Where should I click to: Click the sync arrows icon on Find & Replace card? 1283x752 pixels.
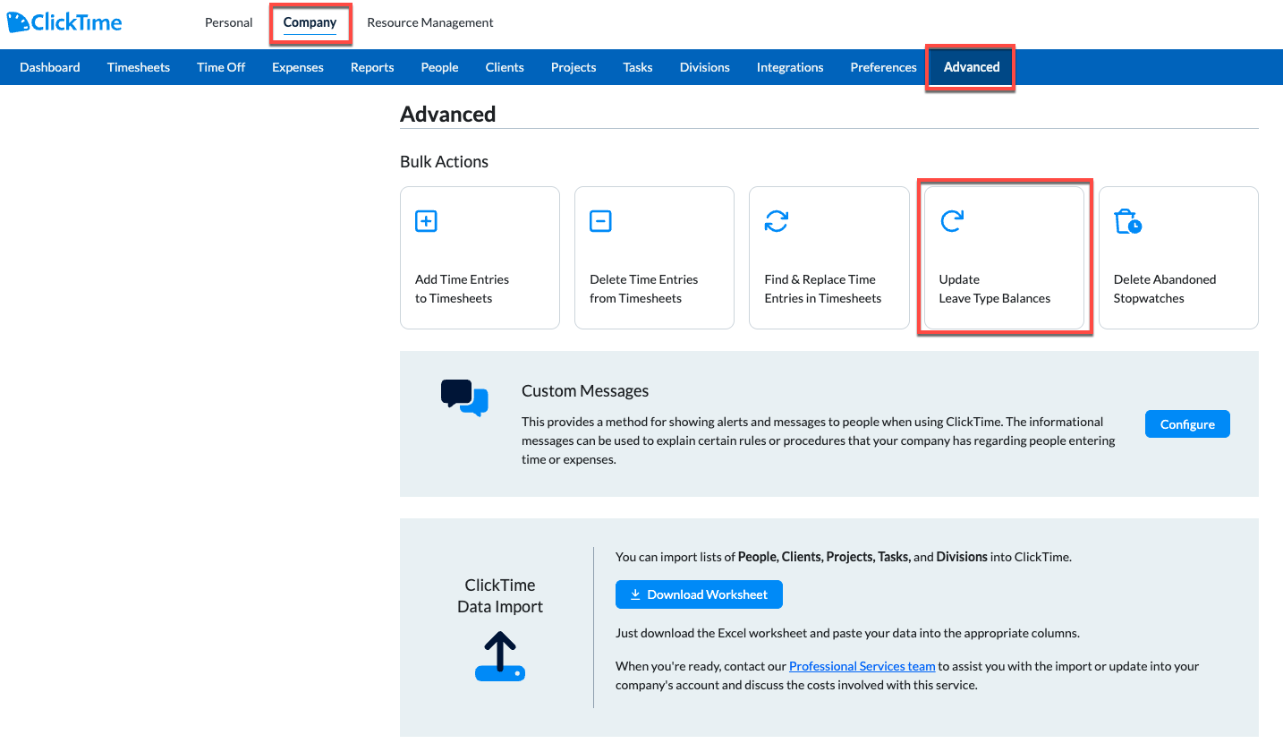click(777, 221)
